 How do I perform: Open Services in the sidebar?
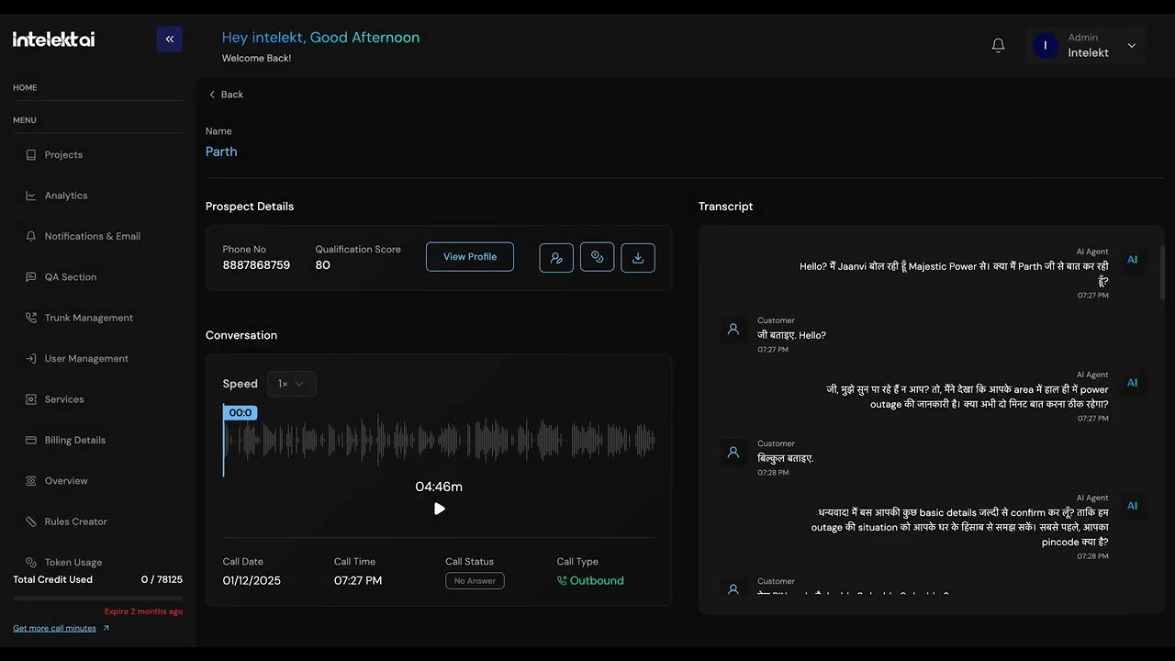[x=64, y=399]
